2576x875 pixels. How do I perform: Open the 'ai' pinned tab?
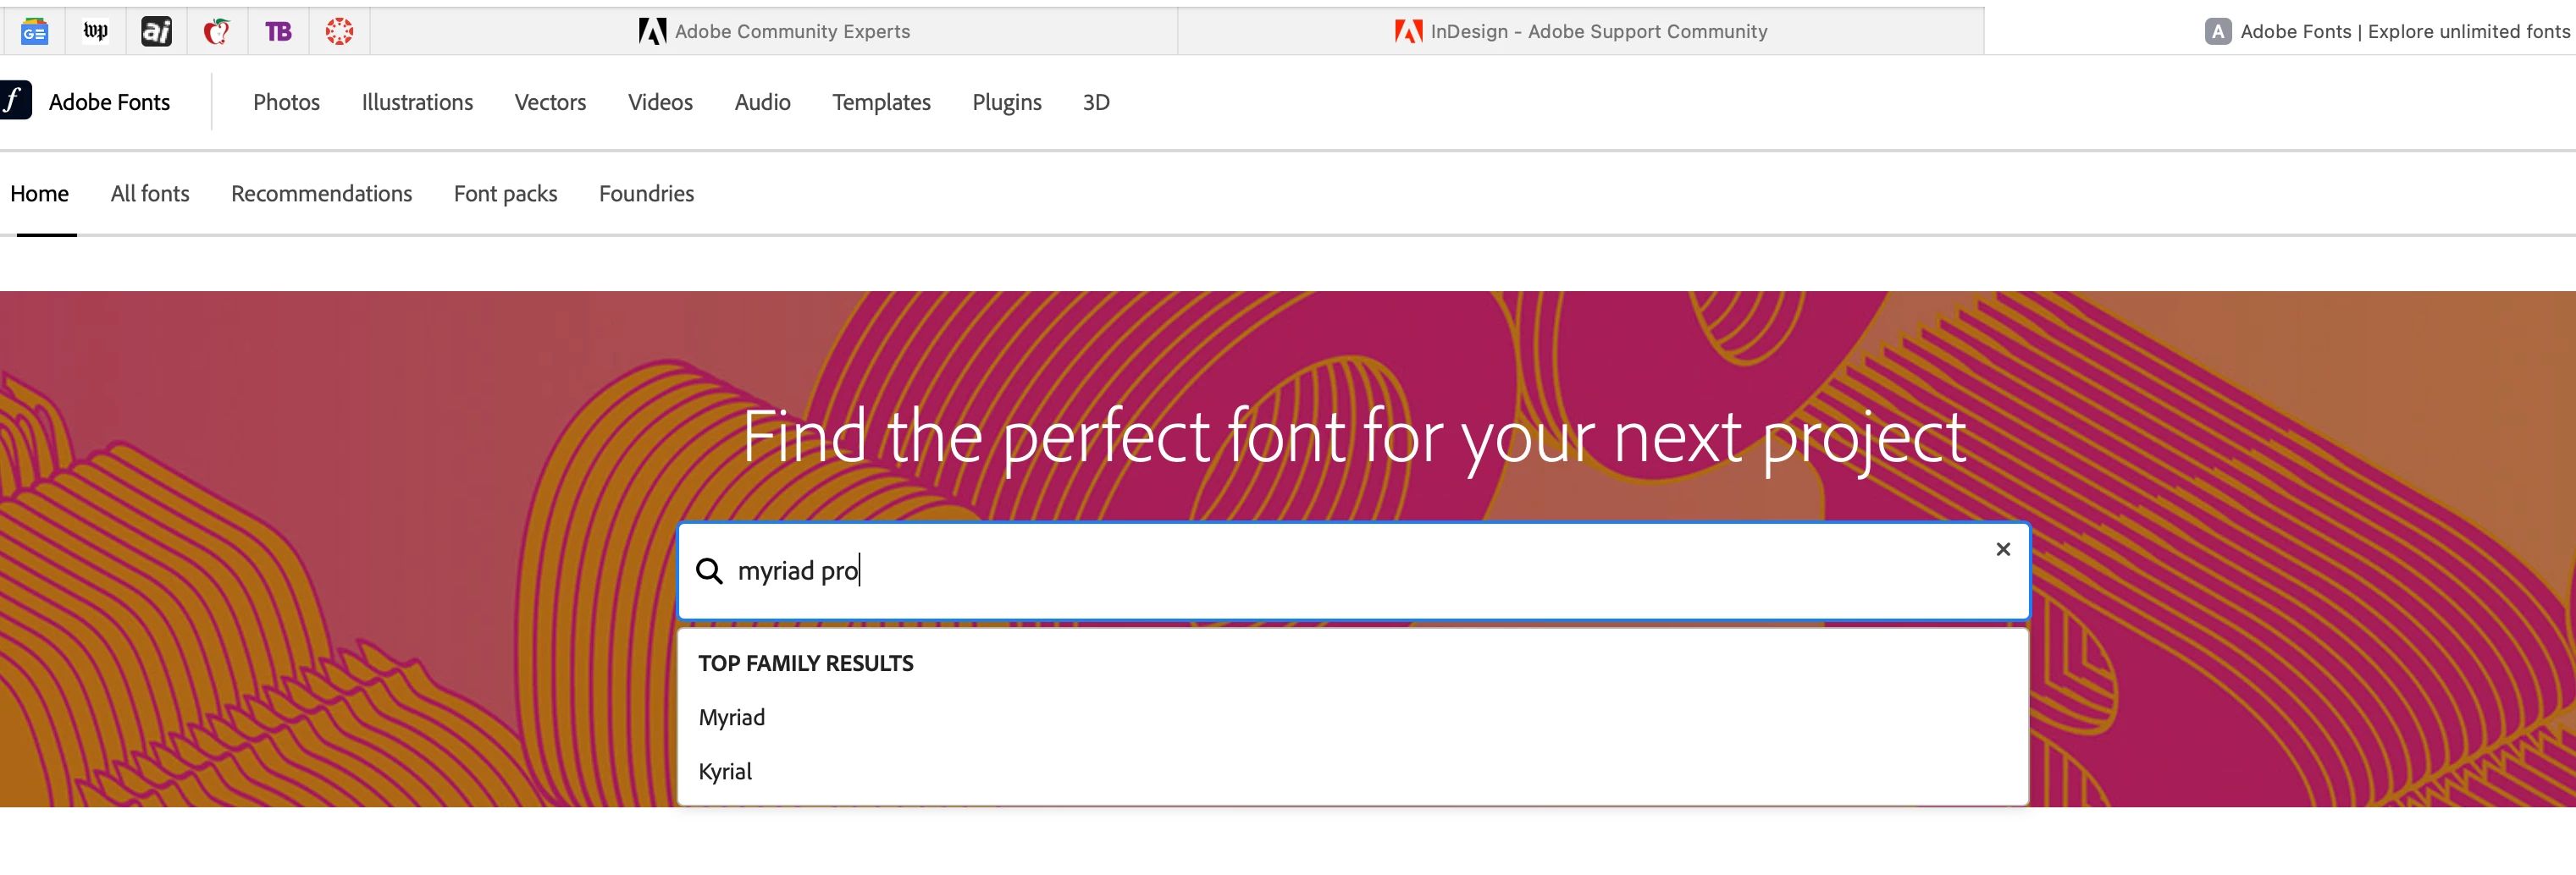pos(156,32)
